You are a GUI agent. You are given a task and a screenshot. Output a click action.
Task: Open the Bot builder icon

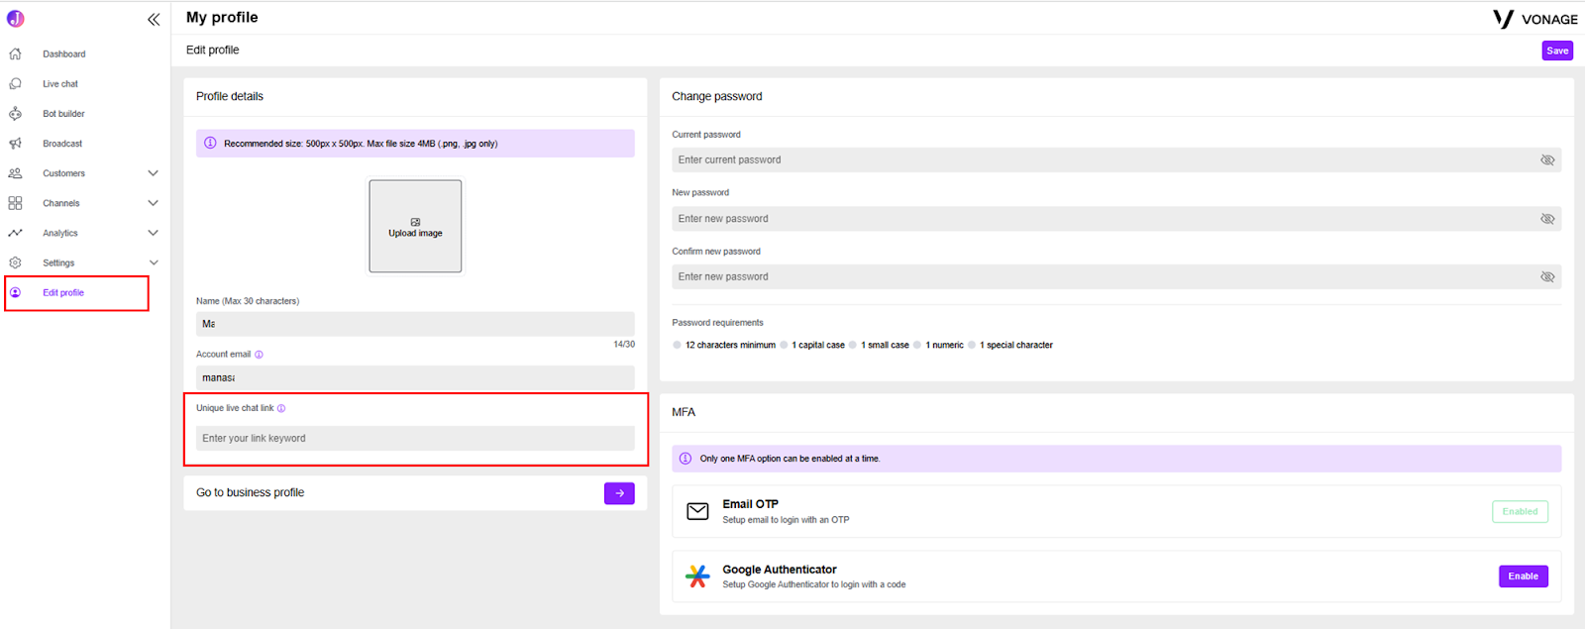[x=15, y=114]
